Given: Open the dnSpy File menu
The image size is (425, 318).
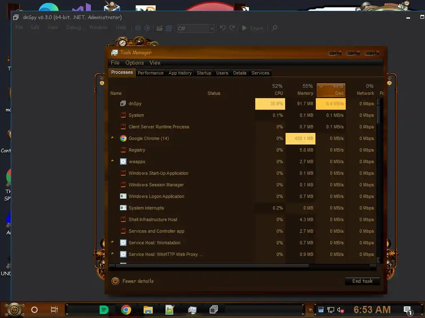Looking at the screenshot, I should pyautogui.click(x=19, y=27).
